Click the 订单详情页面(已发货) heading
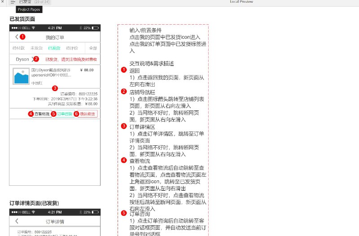359x236 pixels. pyautogui.click(x=35, y=203)
